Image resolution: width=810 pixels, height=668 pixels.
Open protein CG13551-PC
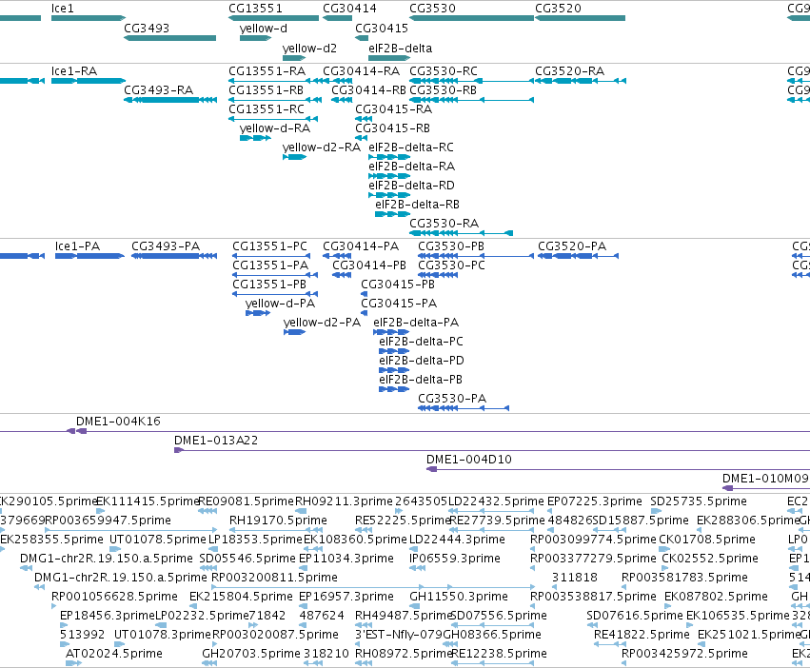point(269,246)
